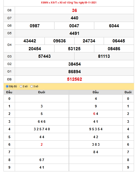
Task: Click the rightmost Đuôi column header
Action: coord(128,92)
